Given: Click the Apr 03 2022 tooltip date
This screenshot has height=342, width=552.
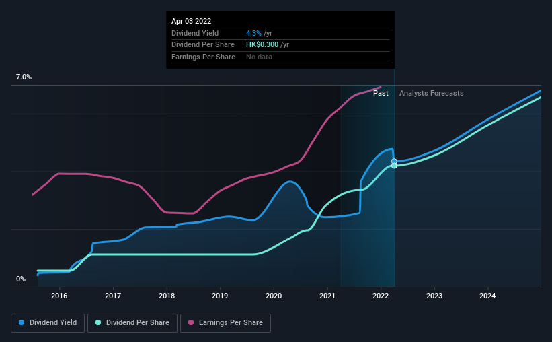Looking at the screenshot, I should pos(191,21).
